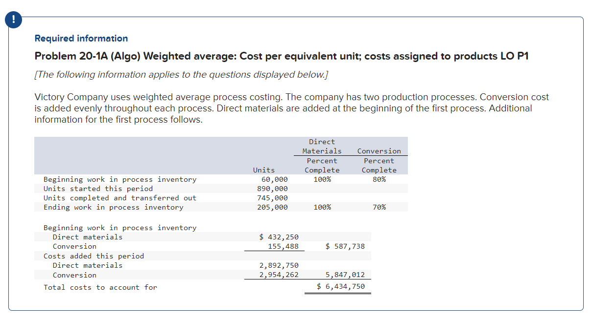Click the 2,954,262 conversion added value

point(279,275)
